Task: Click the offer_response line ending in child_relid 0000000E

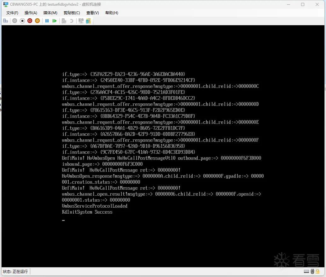Action: 160,122
